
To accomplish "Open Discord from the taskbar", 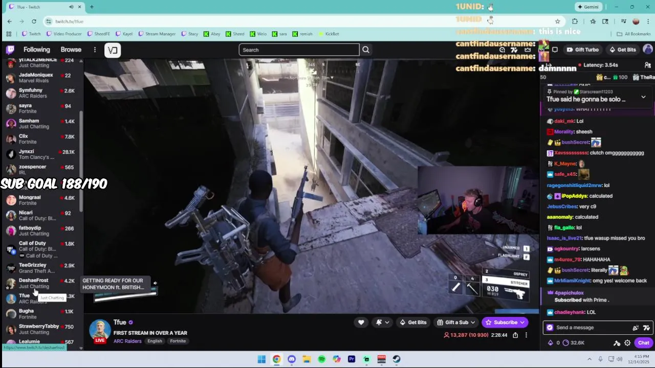I will pos(291,359).
